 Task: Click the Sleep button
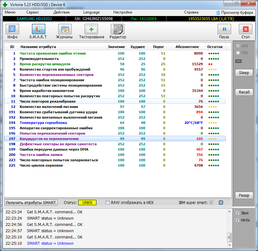click(x=244, y=73)
